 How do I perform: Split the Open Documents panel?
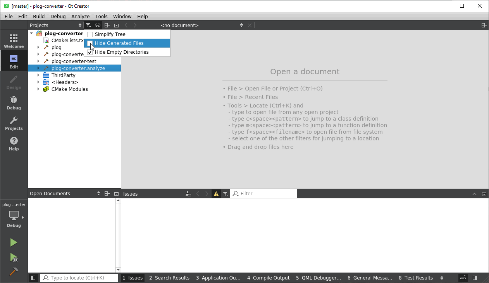107,194
